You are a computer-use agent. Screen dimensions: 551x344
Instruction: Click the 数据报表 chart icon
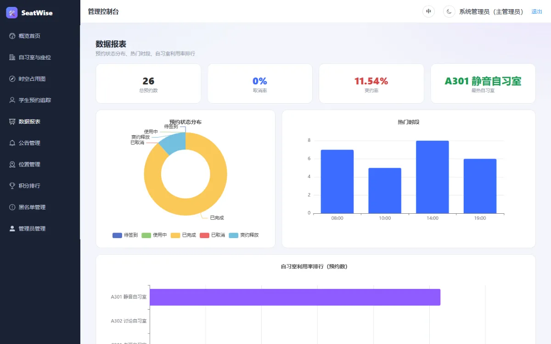[12, 122]
